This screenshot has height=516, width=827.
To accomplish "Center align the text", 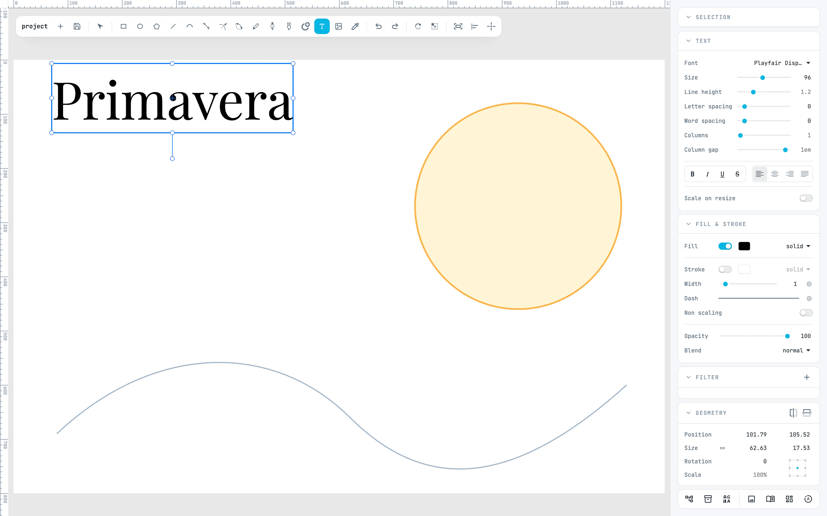I will tap(775, 174).
